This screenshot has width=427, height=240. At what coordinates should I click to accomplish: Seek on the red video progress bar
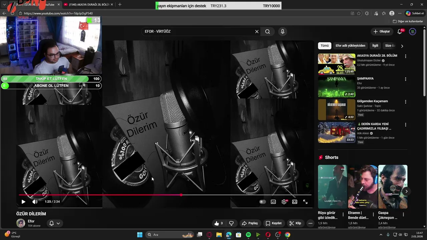coord(165,195)
